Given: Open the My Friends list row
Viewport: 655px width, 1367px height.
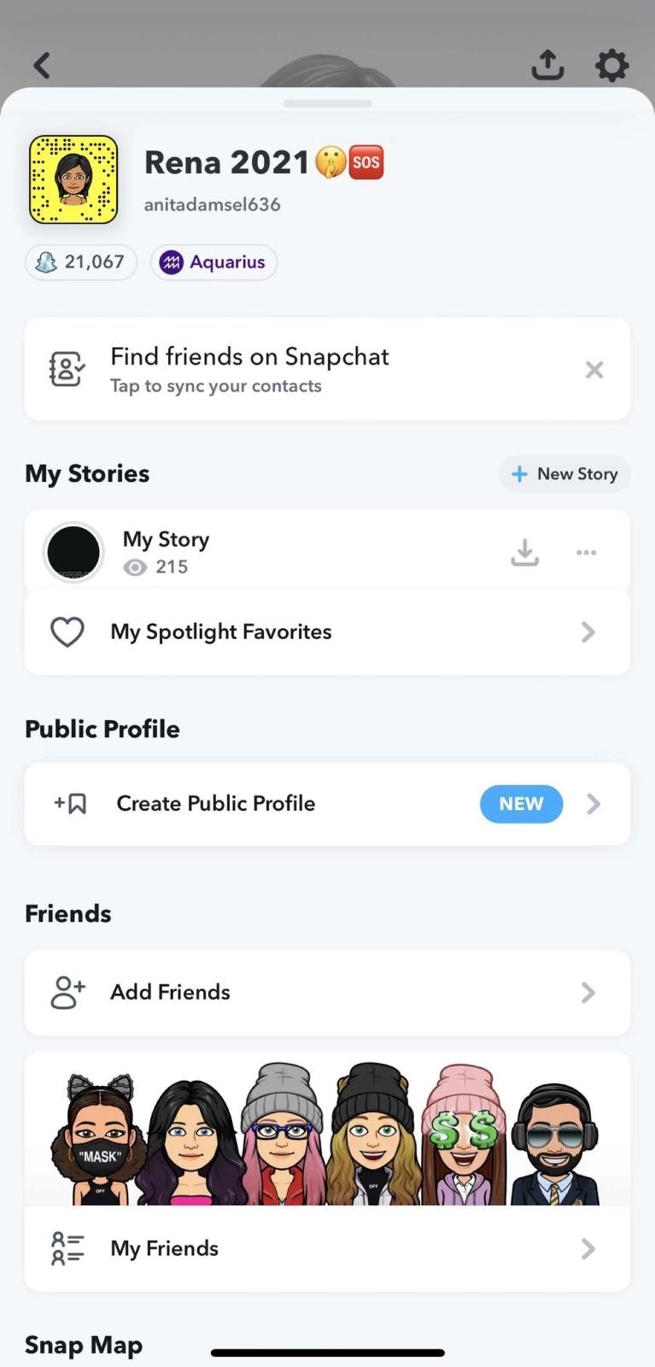Looking at the screenshot, I should click(327, 1249).
